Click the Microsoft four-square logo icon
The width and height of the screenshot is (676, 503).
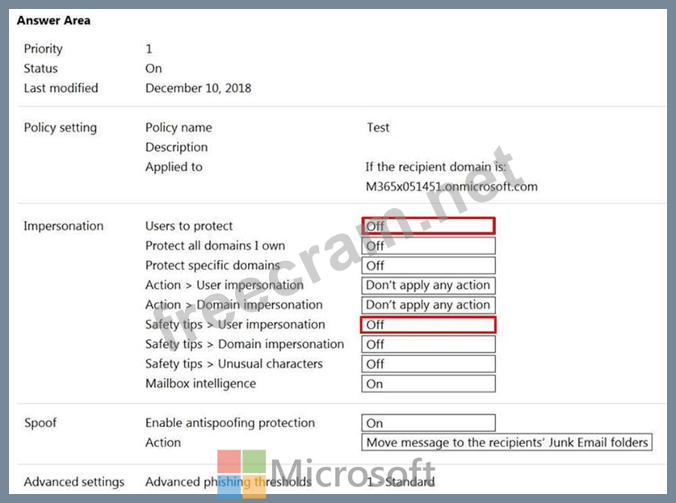click(241, 474)
